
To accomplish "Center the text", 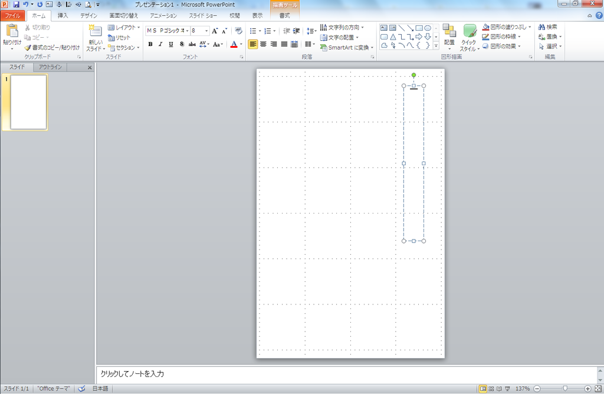I will tap(264, 44).
